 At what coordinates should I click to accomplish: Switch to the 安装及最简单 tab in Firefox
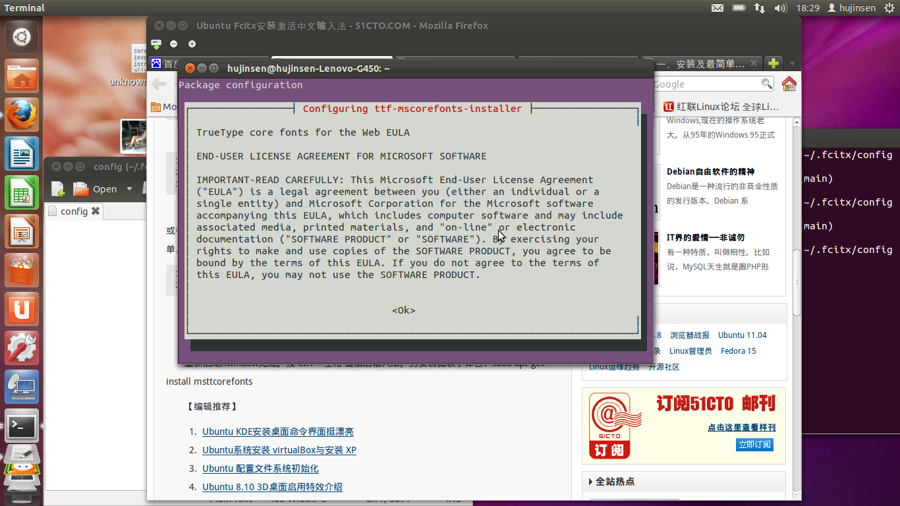700,64
